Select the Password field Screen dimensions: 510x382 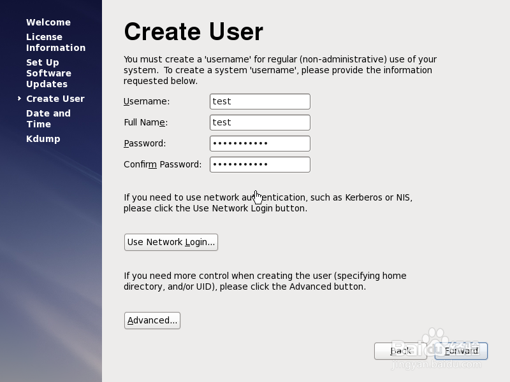click(260, 144)
